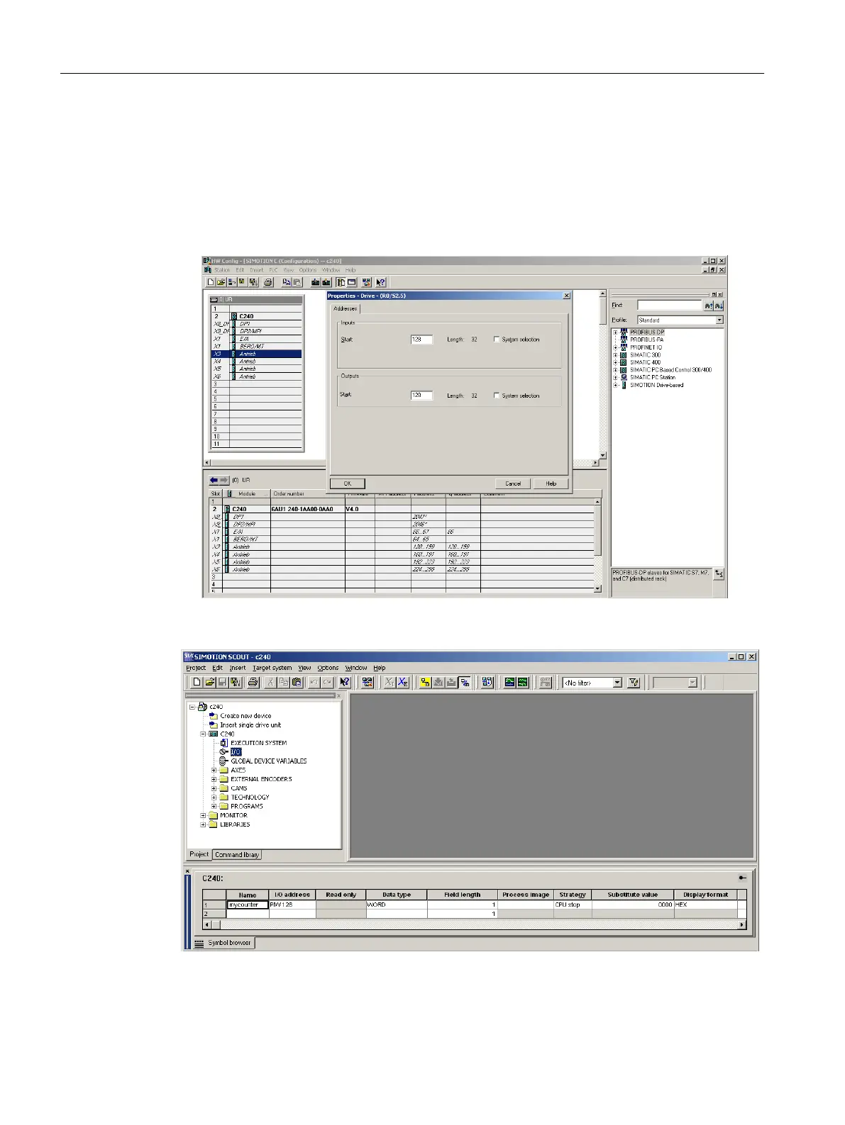Click Copy icon in SCOUT toolbar
This screenshot has width=845, height=1125.
pos(283,682)
